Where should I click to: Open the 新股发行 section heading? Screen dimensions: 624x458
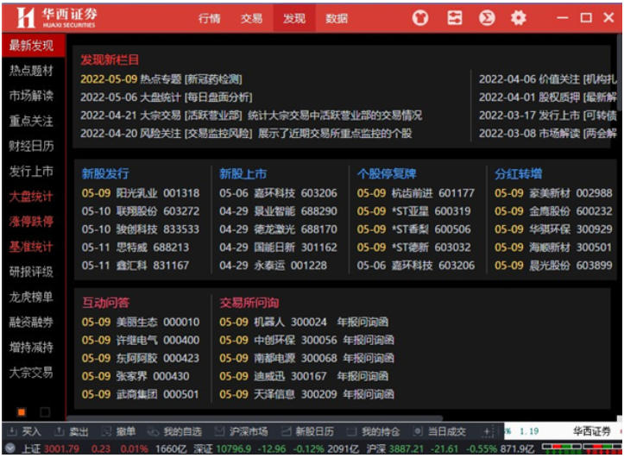coord(105,173)
